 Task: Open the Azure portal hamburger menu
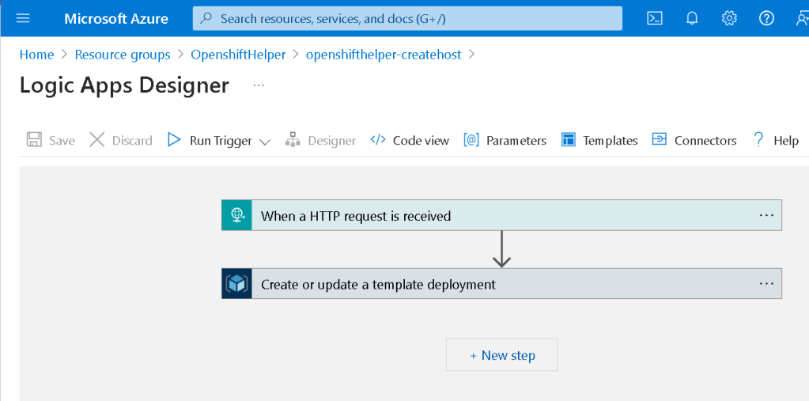(23, 18)
